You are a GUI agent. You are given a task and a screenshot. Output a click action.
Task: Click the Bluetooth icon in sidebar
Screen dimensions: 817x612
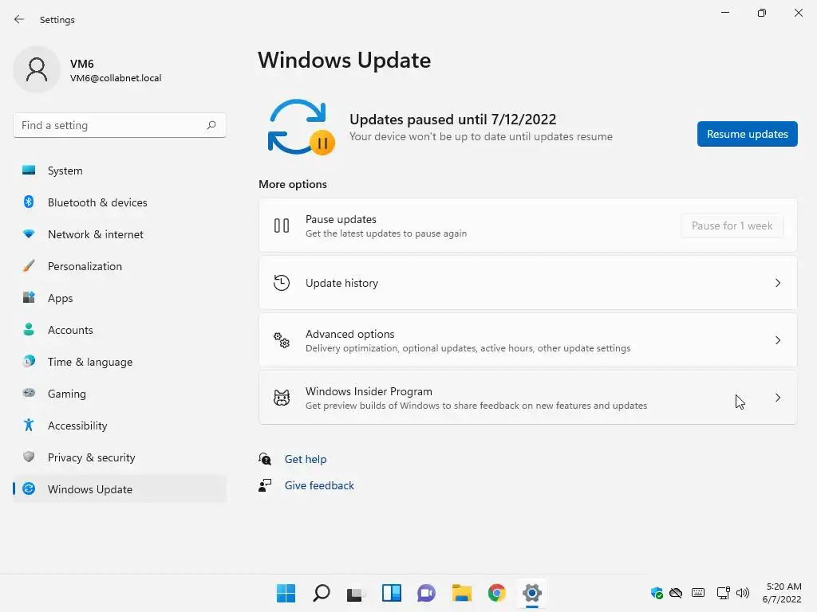point(29,202)
